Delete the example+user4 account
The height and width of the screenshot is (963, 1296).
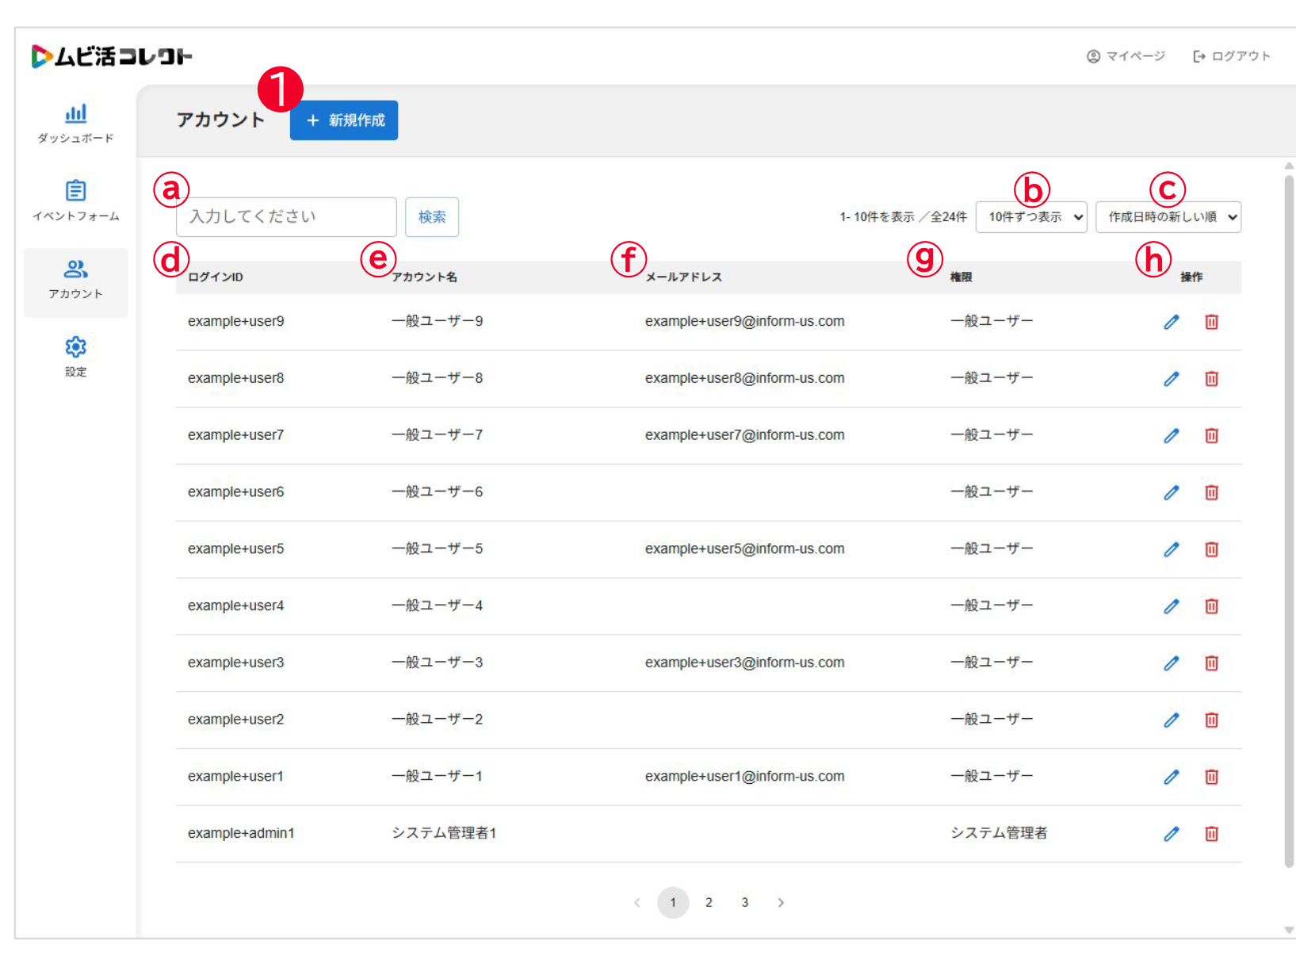coord(1211,606)
